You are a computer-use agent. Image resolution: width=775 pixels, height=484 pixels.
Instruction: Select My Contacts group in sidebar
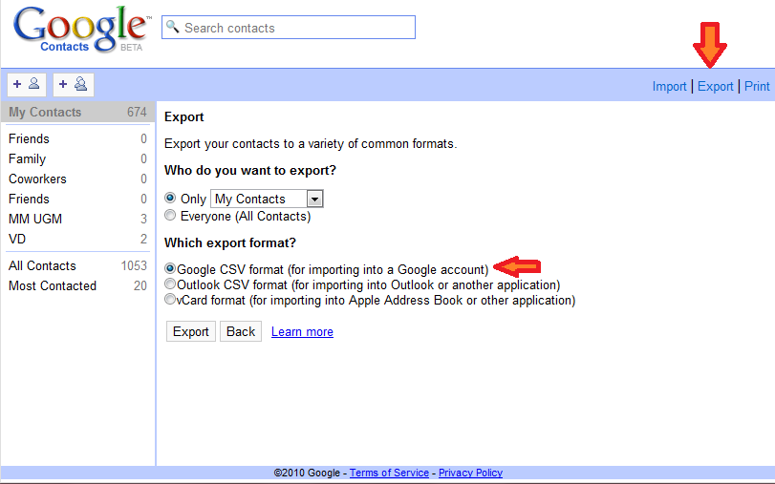(77, 112)
